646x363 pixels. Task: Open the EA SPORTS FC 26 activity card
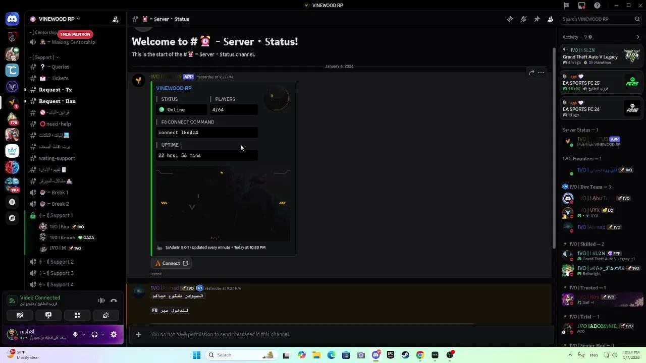coord(602,108)
